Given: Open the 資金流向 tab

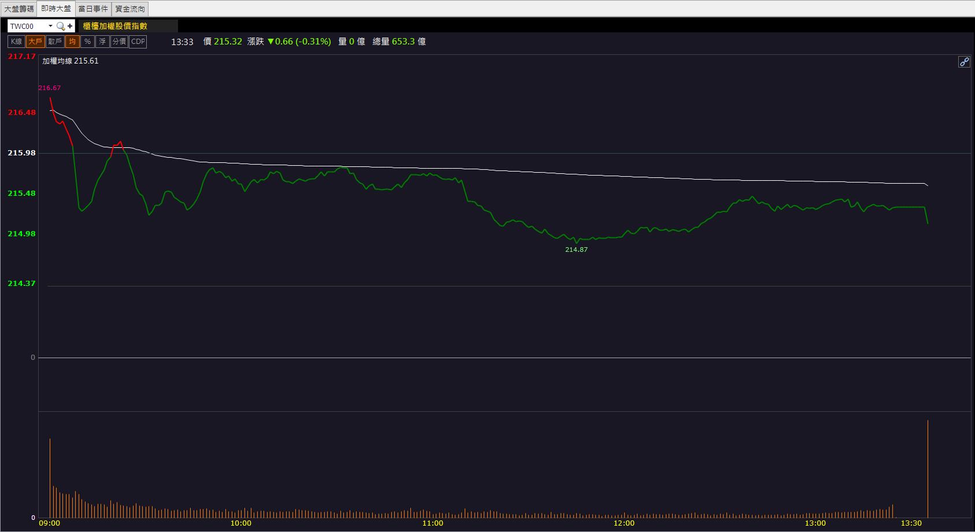Looking at the screenshot, I should click(130, 9).
